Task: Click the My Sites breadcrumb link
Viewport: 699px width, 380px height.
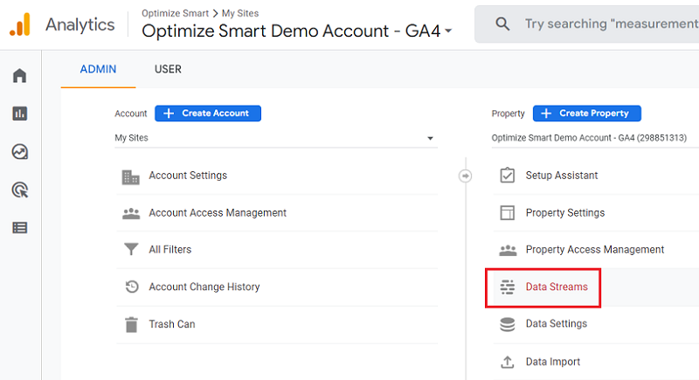Action: 240,13
